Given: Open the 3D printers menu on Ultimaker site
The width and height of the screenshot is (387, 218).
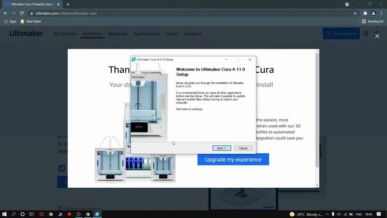Looking at the screenshot, I should 65,34.
